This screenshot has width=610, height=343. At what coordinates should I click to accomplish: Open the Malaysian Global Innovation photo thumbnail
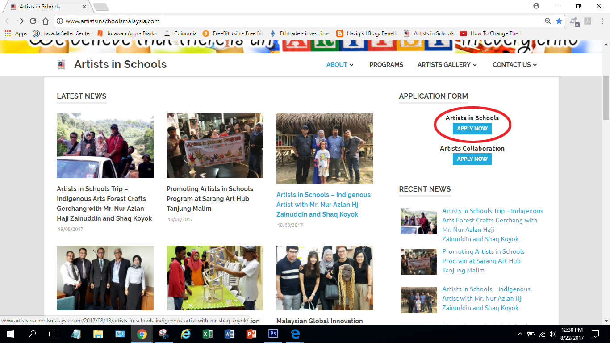[325, 278]
